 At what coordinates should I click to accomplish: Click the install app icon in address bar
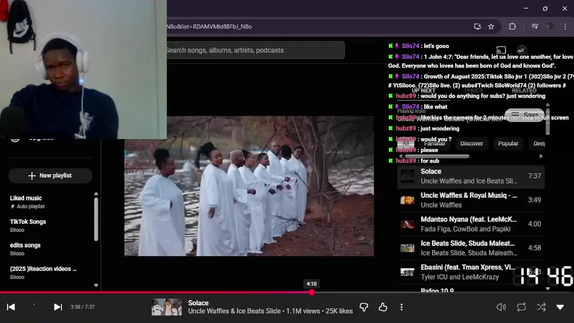coord(478,26)
